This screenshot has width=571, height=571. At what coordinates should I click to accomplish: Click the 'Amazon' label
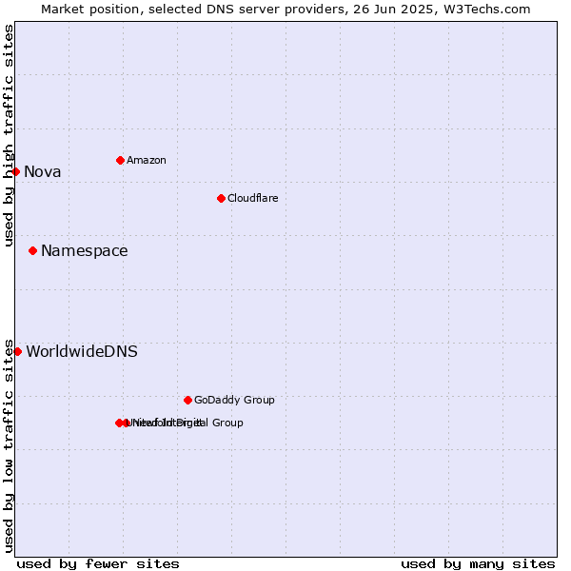pyautogui.click(x=147, y=160)
